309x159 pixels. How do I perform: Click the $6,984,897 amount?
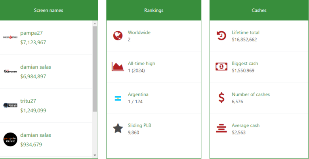[33, 76]
